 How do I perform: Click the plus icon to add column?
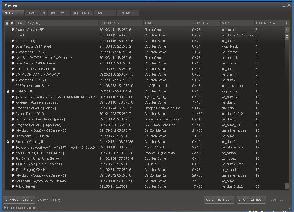tap(286, 23)
